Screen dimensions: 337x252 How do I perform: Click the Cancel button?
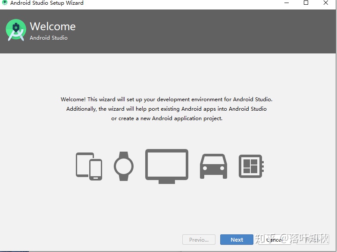275,240
